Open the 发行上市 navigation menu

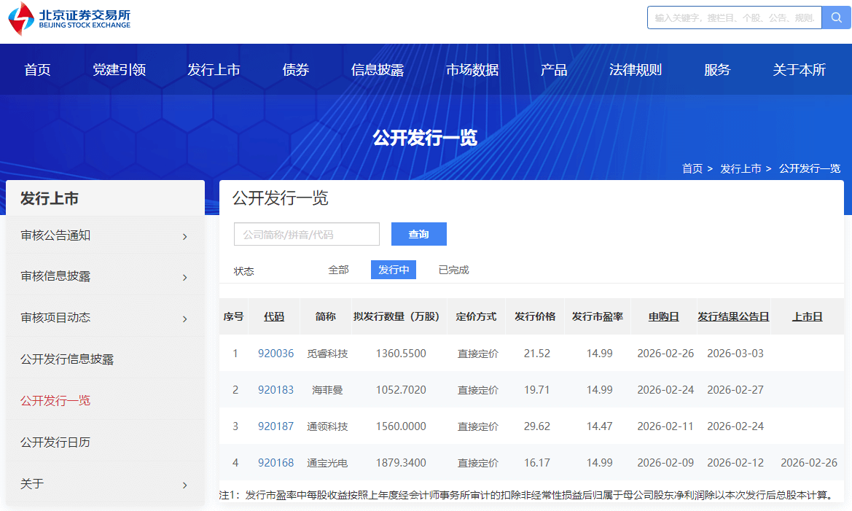click(214, 70)
